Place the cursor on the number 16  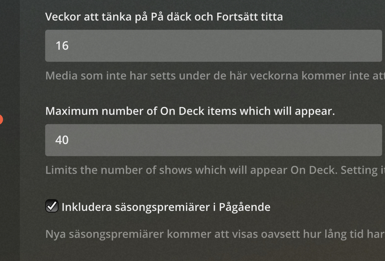(62, 46)
